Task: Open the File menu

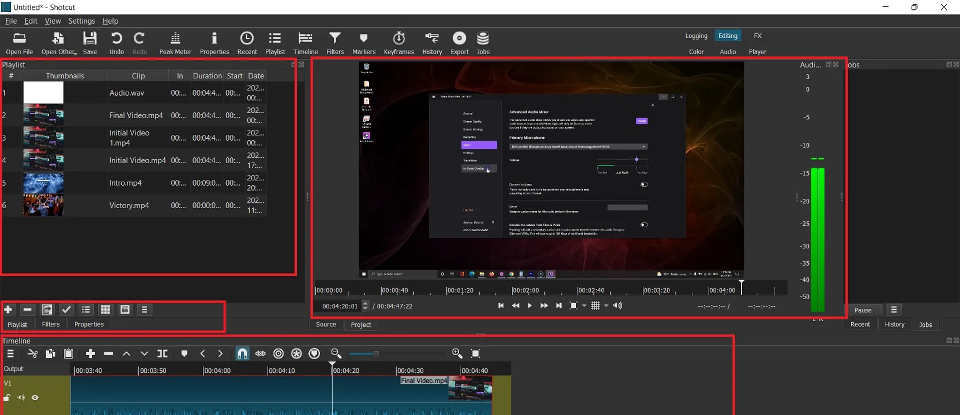Action: tap(11, 21)
